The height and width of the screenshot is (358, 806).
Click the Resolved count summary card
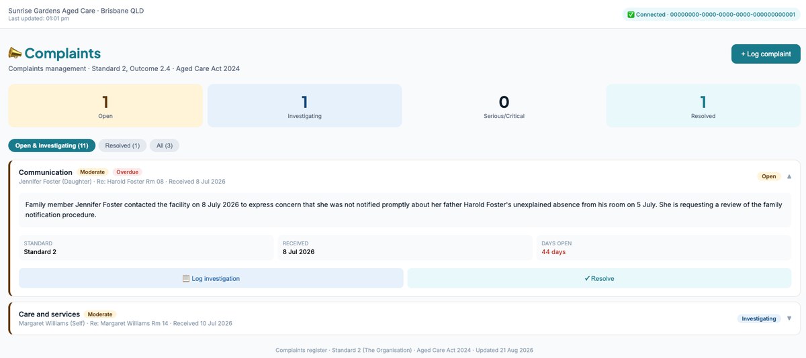pyautogui.click(x=703, y=106)
